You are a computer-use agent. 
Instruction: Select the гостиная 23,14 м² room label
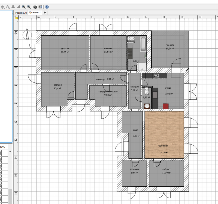point(163,149)
